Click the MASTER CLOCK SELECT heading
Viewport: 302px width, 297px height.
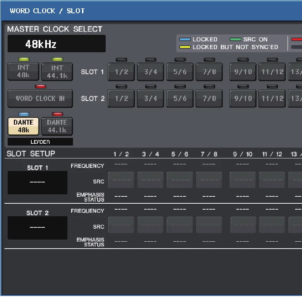(55, 29)
